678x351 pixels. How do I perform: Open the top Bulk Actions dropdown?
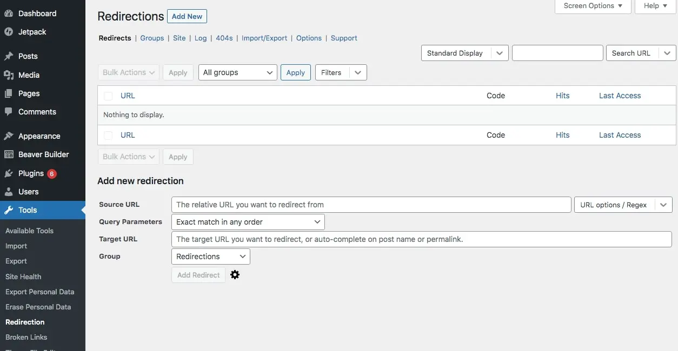(x=128, y=72)
